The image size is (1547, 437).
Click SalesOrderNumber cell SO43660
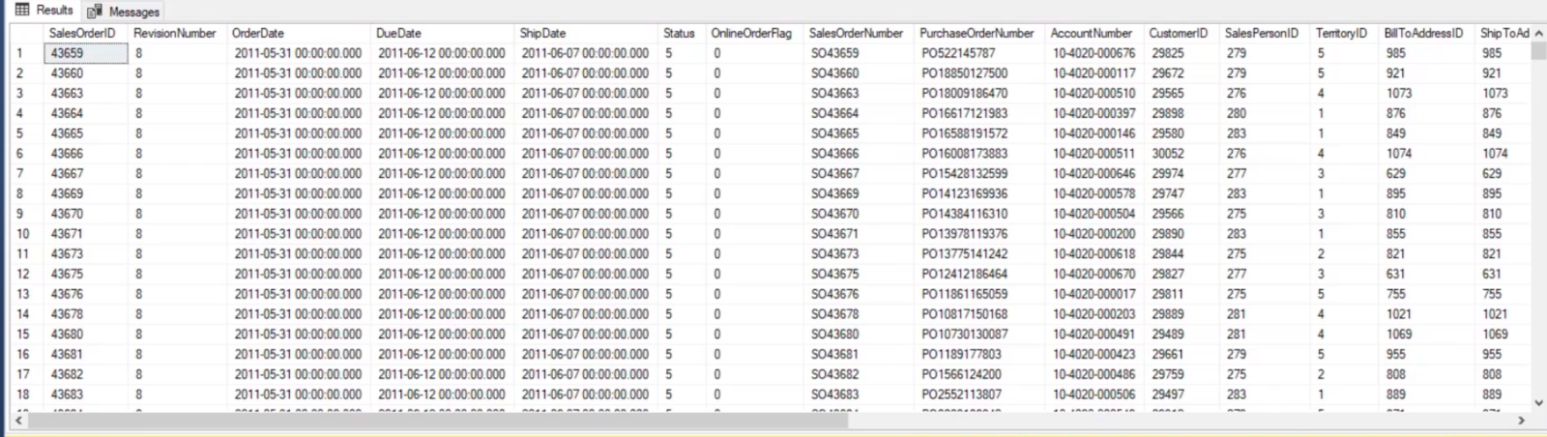click(x=858, y=73)
